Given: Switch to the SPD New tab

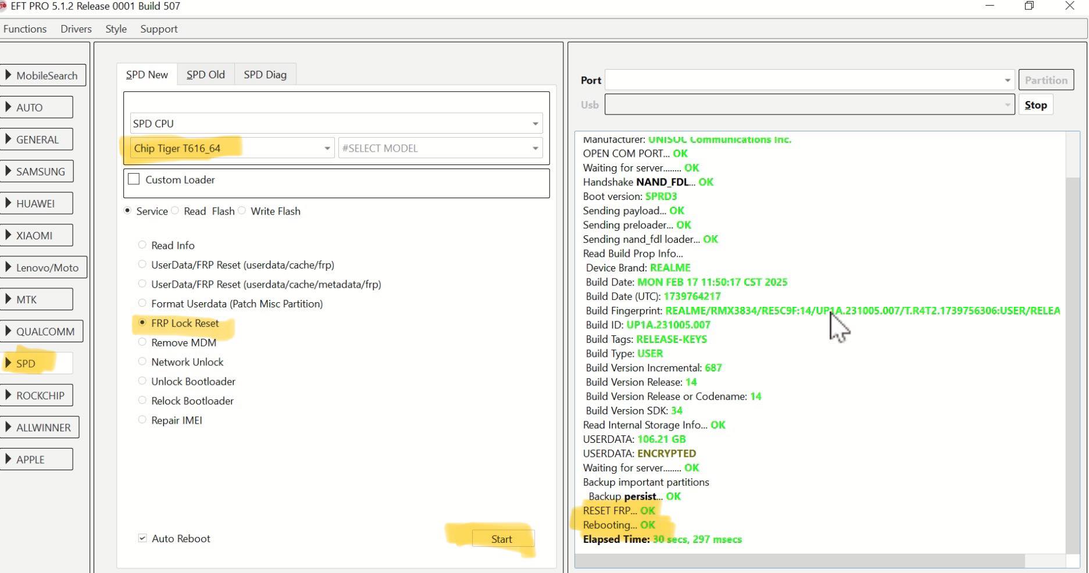Looking at the screenshot, I should (147, 74).
